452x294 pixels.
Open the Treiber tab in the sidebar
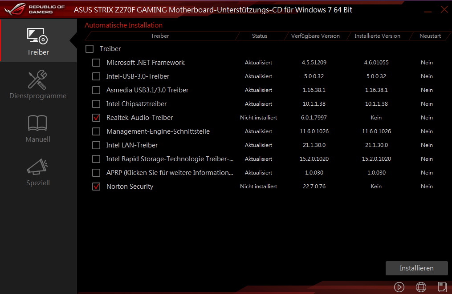[x=38, y=40]
